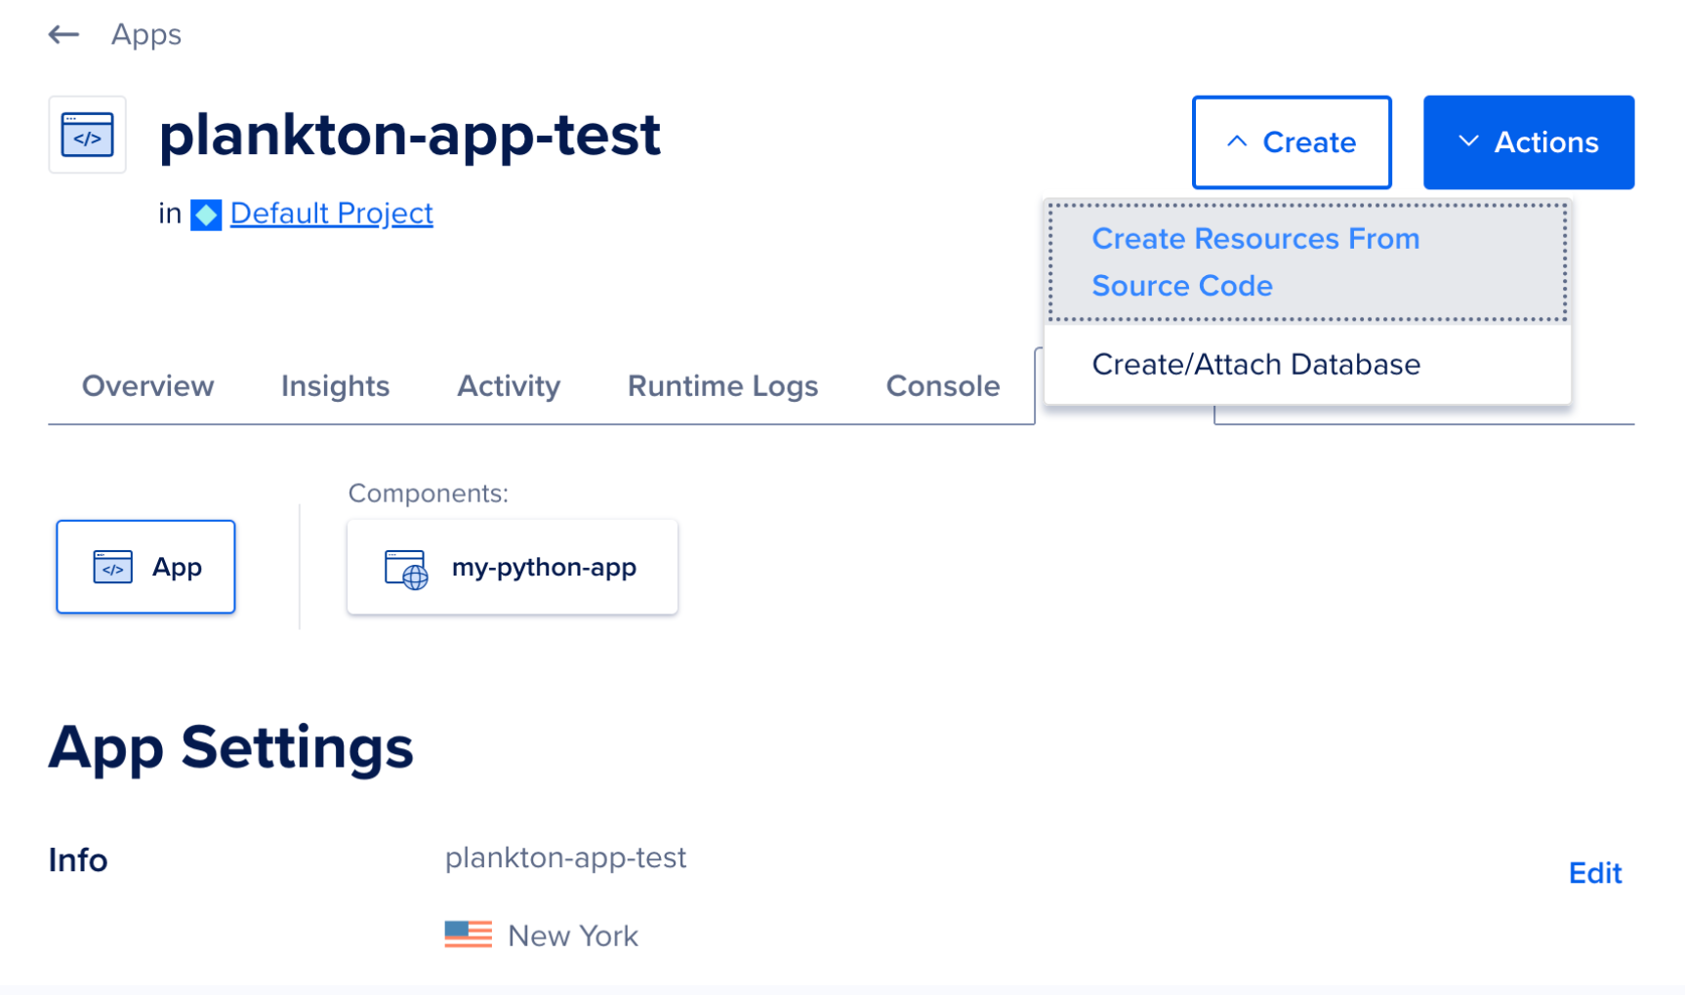Switch to the Insights tab
Screen dimensions: 1685x995
tap(335, 386)
